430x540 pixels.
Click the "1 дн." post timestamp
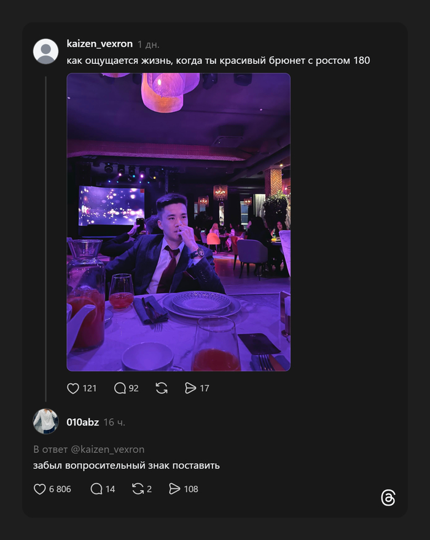click(x=149, y=44)
